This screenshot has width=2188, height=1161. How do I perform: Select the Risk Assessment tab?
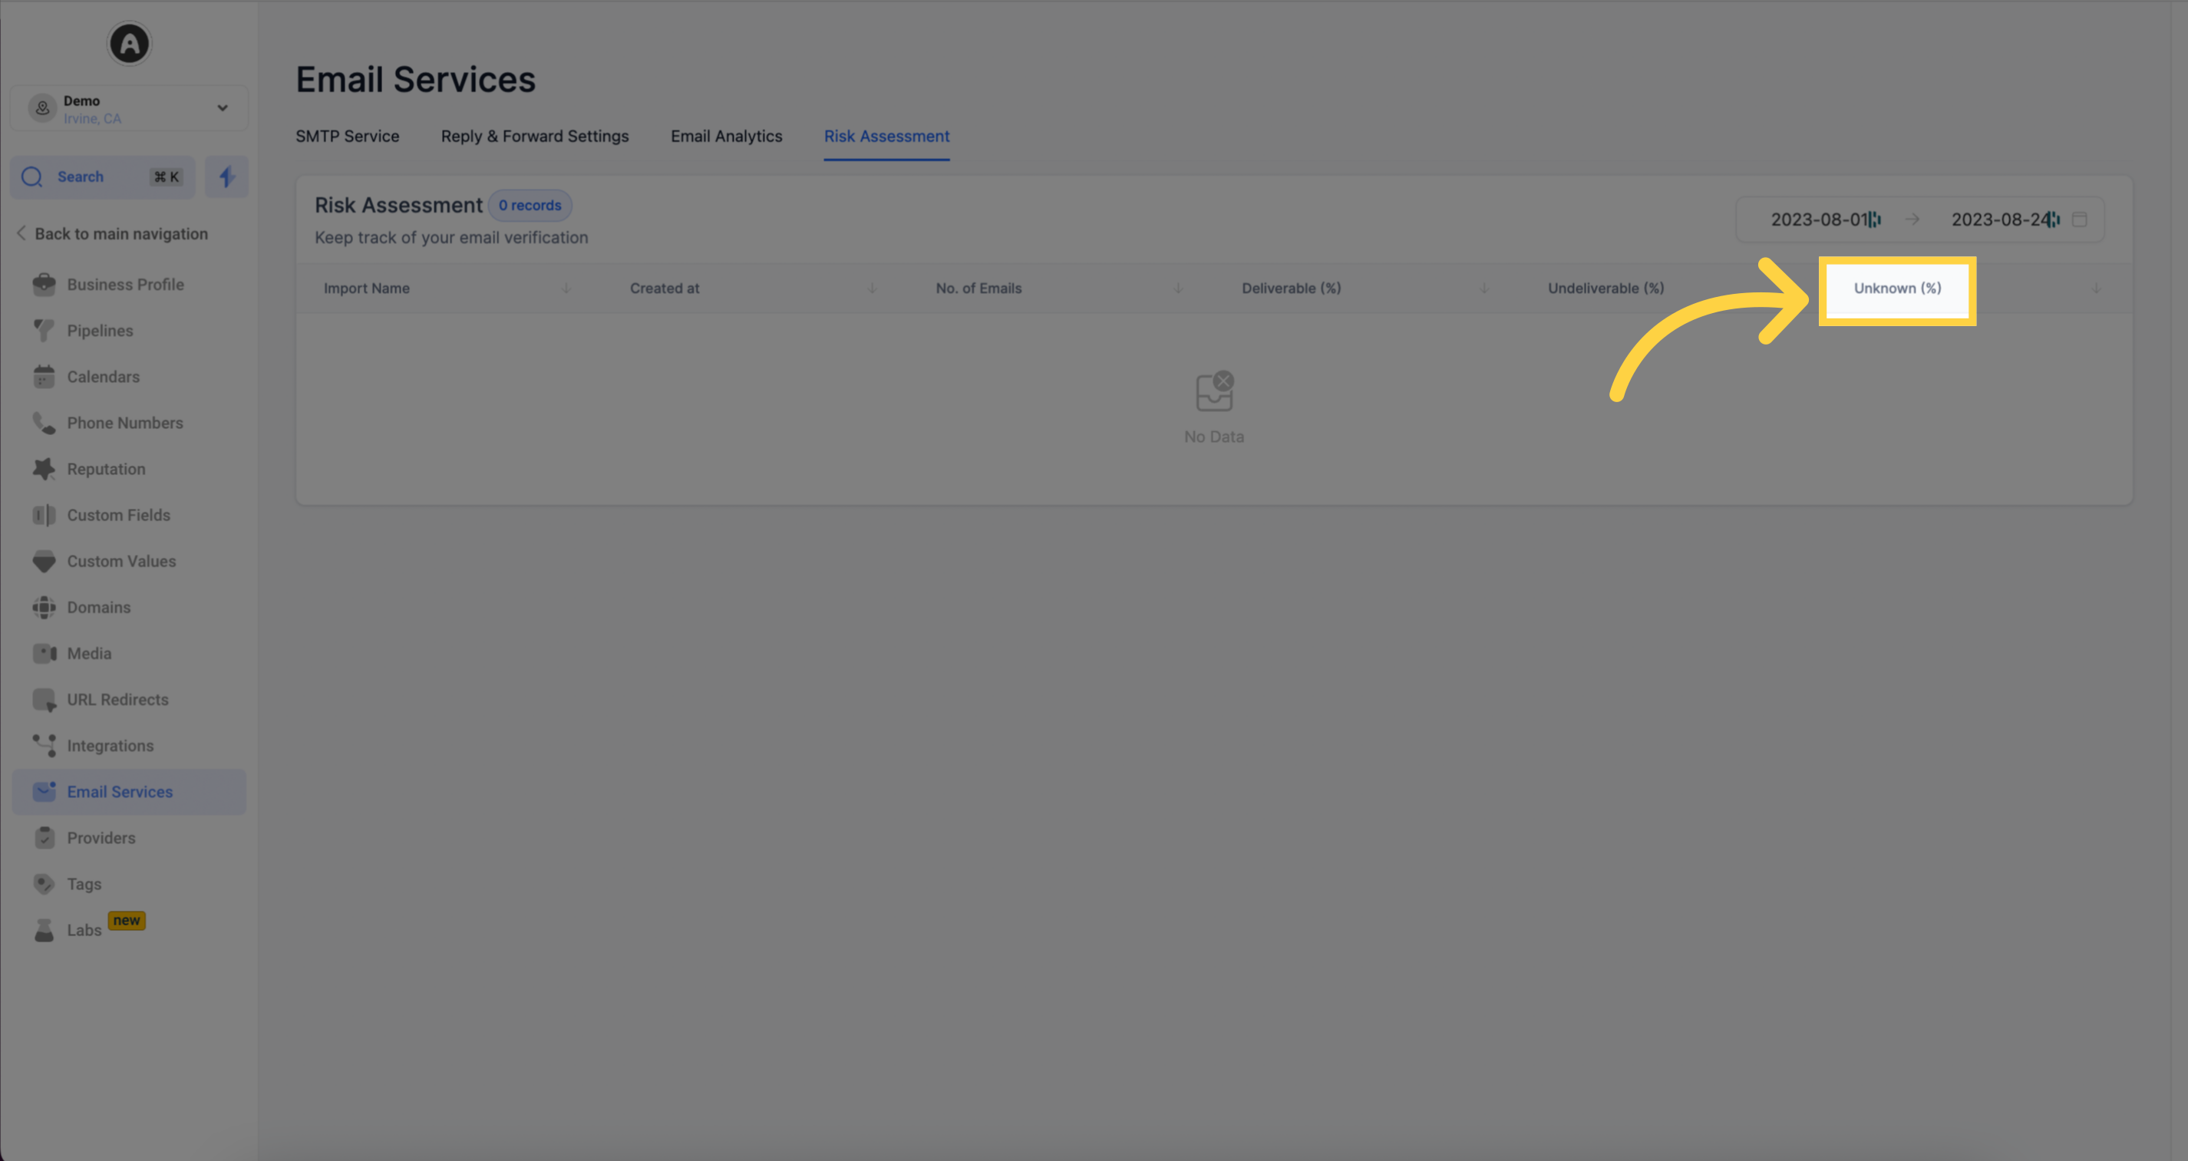886,136
